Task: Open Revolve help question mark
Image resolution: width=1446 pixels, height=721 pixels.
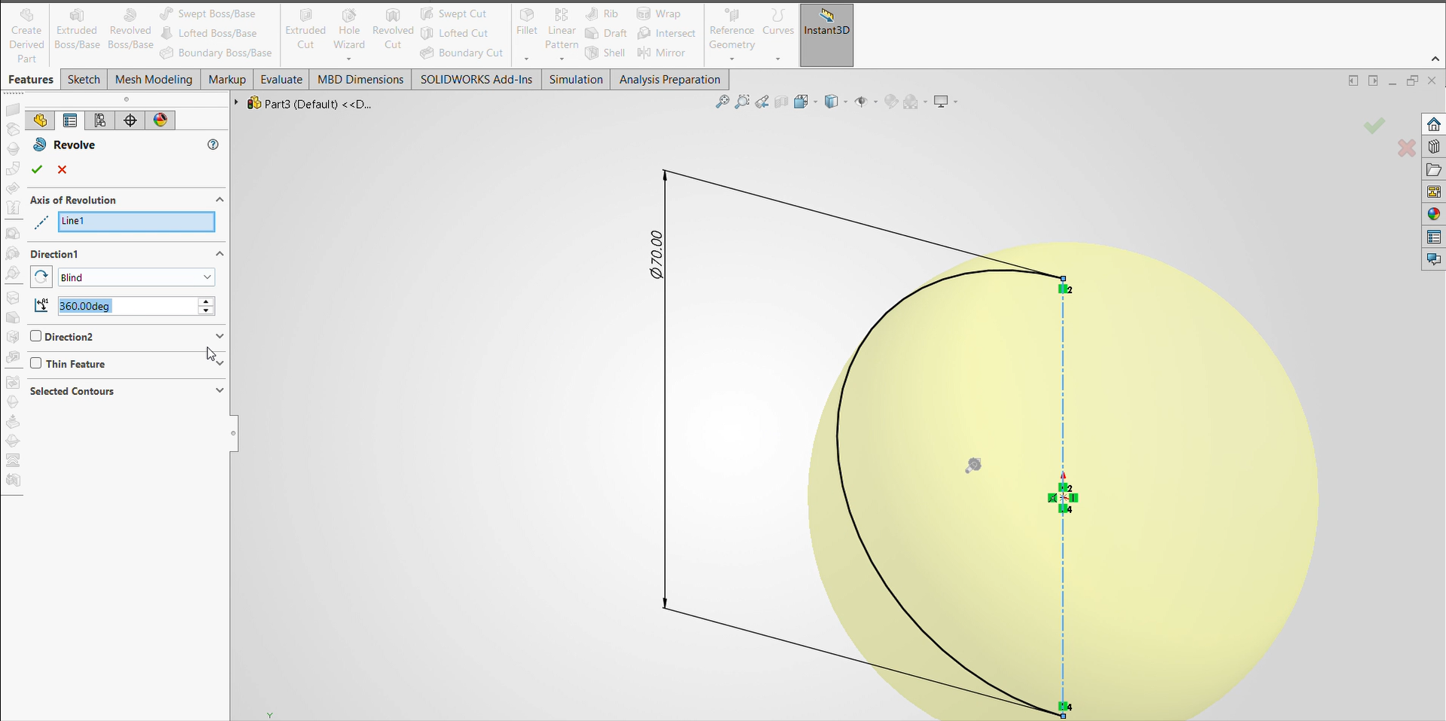Action: [213, 145]
